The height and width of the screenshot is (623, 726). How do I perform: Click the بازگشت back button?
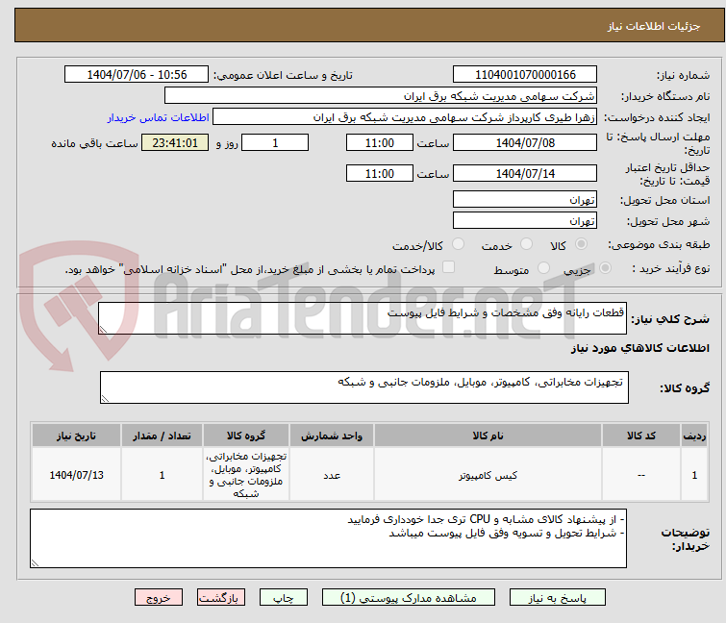click(x=220, y=598)
